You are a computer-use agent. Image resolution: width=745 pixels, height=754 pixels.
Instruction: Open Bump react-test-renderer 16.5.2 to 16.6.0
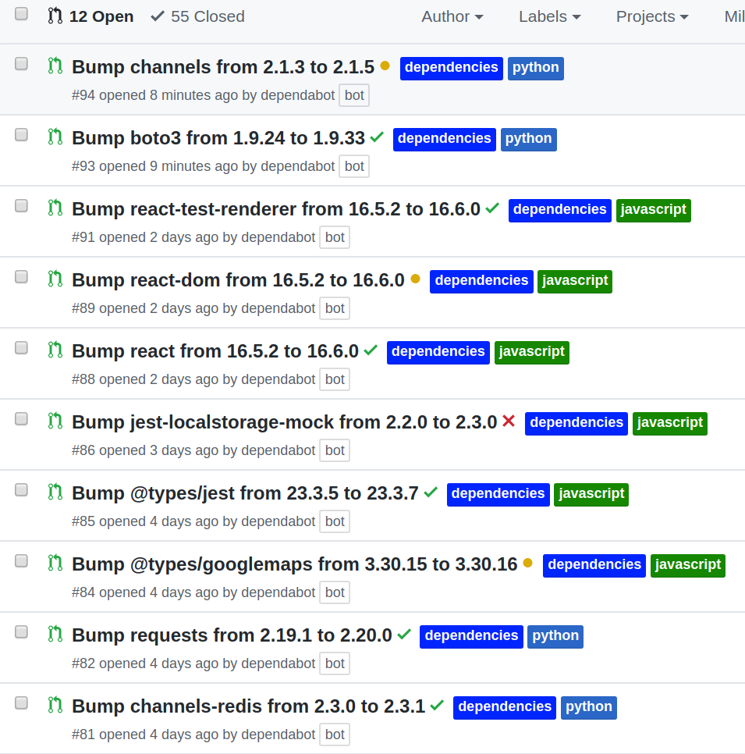pyautogui.click(x=276, y=210)
